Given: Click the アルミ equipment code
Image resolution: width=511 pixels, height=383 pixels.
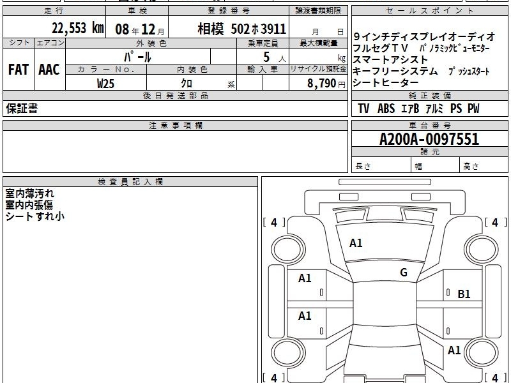Looking at the screenshot, I should [x=434, y=109].
